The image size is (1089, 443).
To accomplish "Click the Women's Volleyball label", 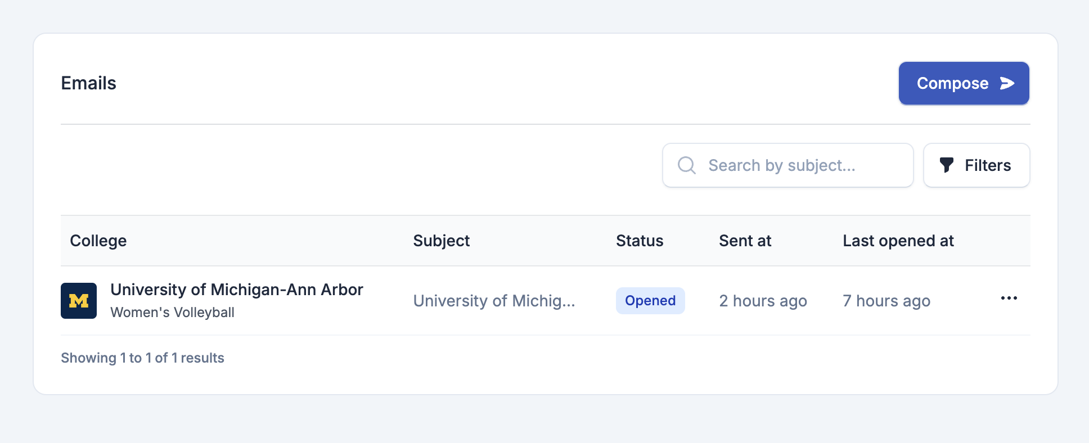I will pos(172,313).
